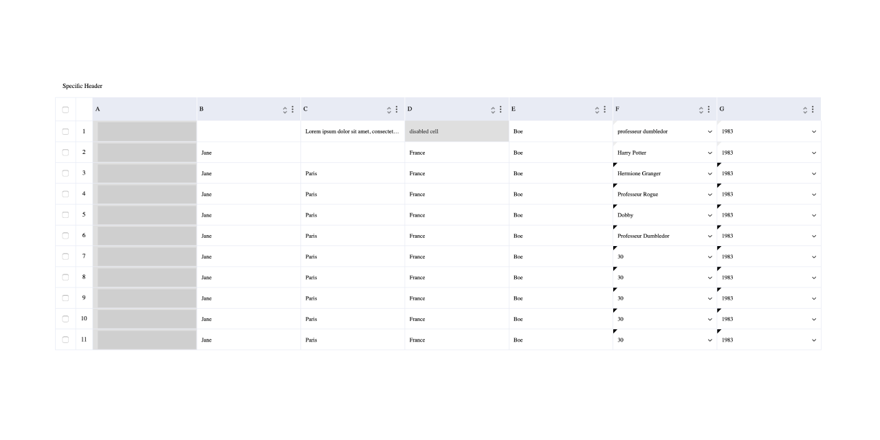Open the kebab menu in column G header
Viewport: 880px width, 440px height.
tap(813, 109)
